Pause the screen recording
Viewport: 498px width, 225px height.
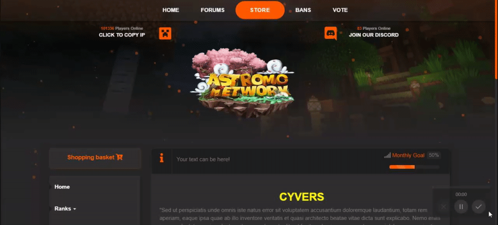pyautogui.click(x=461, y=207)
